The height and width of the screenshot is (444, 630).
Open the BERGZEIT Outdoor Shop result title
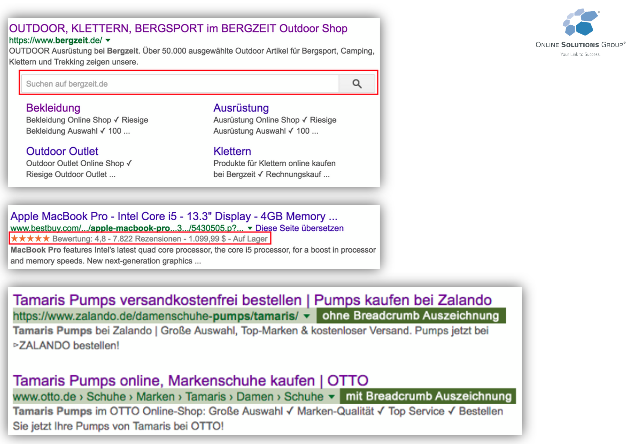[178, 28]
